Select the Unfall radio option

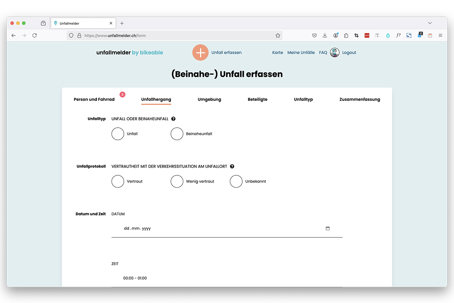coord(118,134)
